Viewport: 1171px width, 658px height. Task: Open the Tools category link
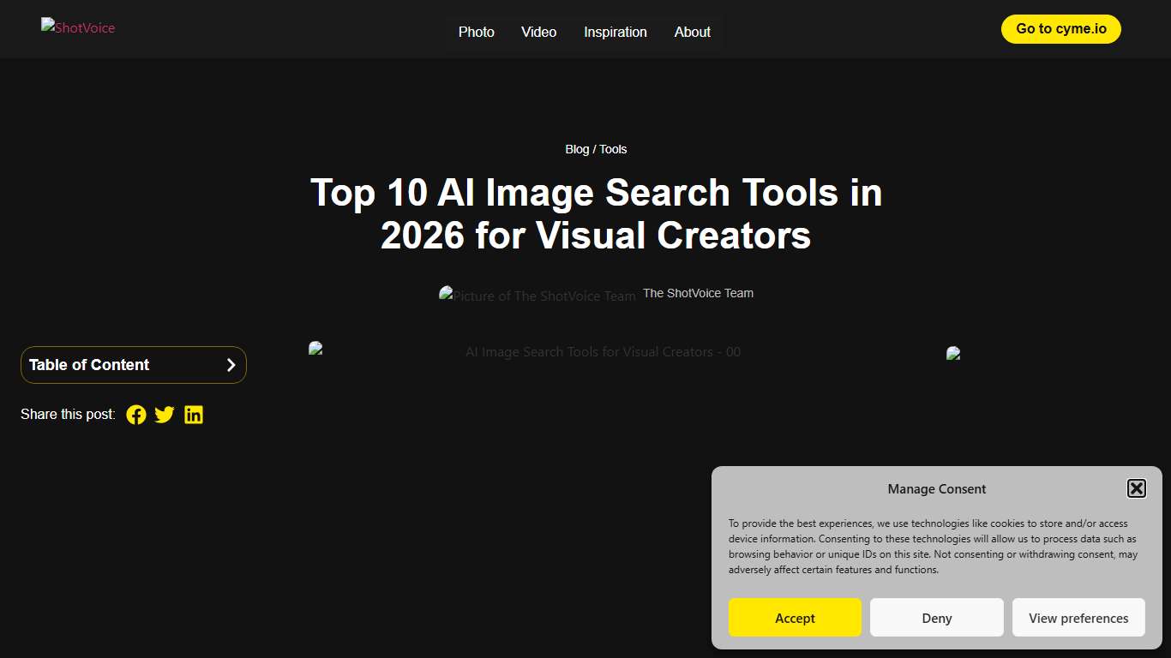pos(614,149)
